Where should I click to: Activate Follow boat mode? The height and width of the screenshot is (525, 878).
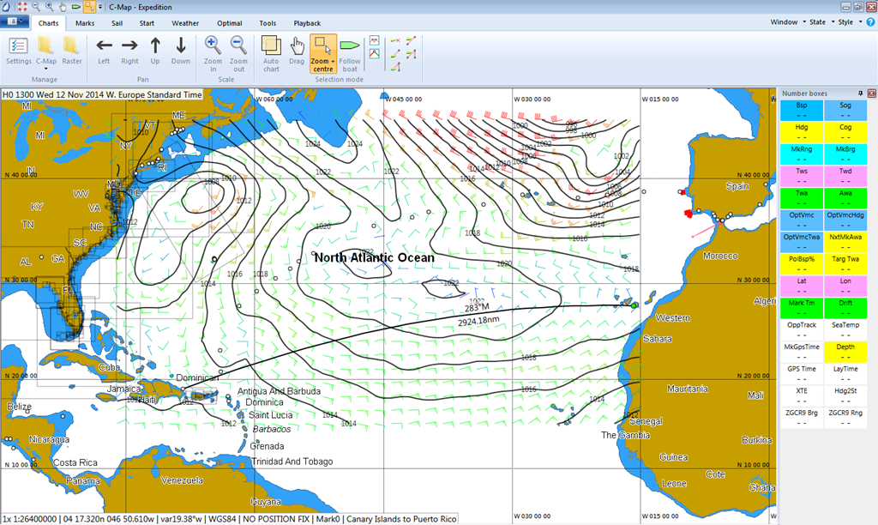[350, 54]
